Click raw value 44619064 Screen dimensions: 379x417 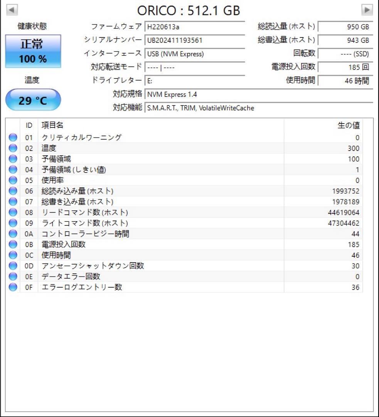click(x=344, y=212)
